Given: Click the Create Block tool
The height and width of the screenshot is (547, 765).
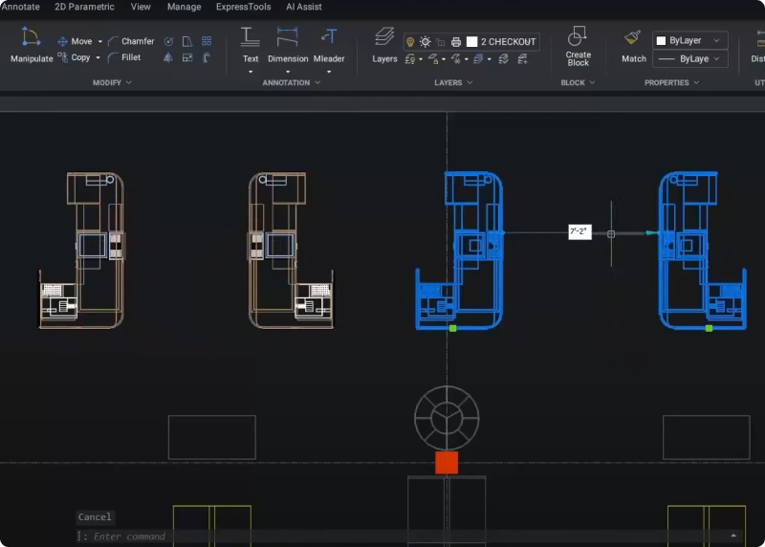Looking at the screenshot, I should pyautogui.click(x=579, y=46).
